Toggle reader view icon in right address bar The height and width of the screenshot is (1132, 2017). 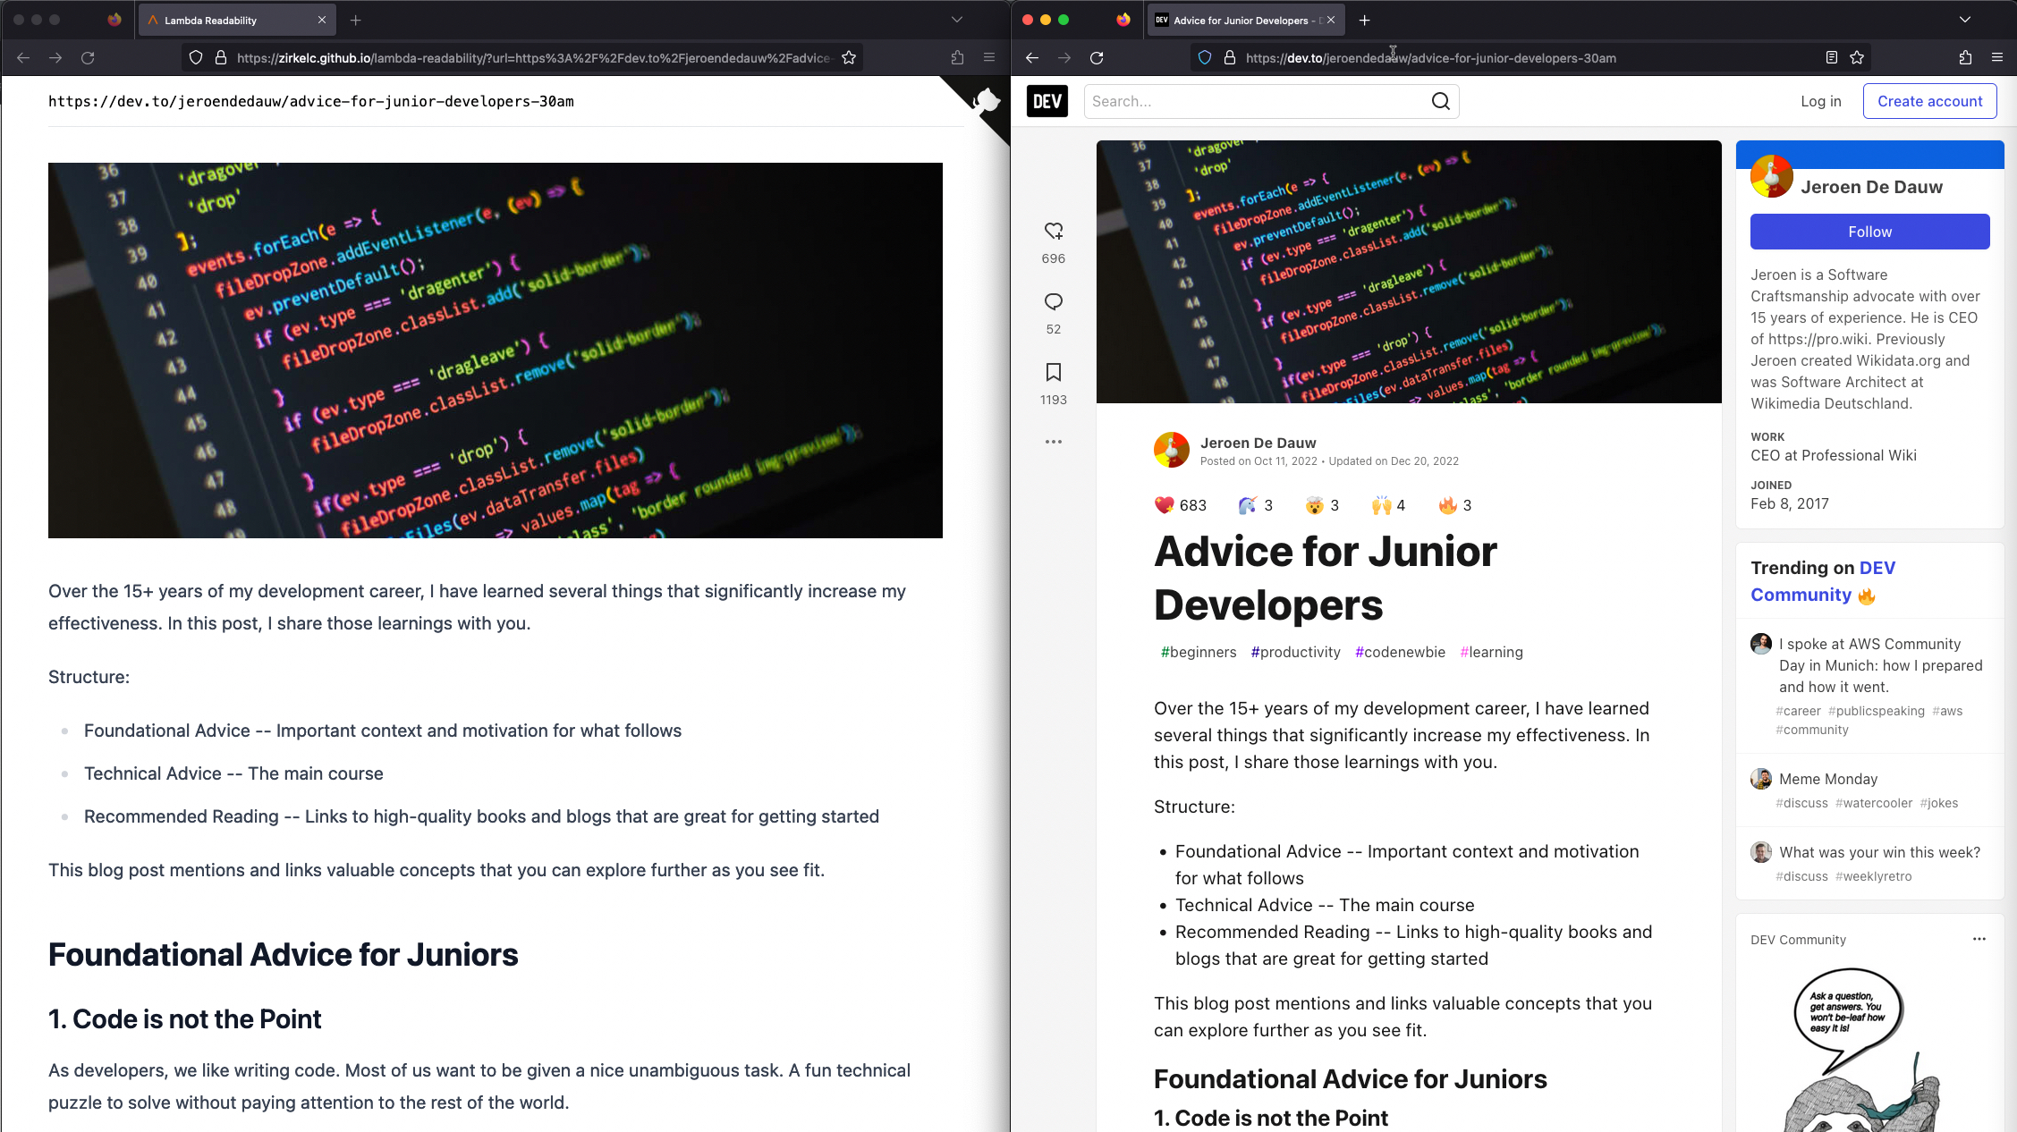(x=1831, y=58)
